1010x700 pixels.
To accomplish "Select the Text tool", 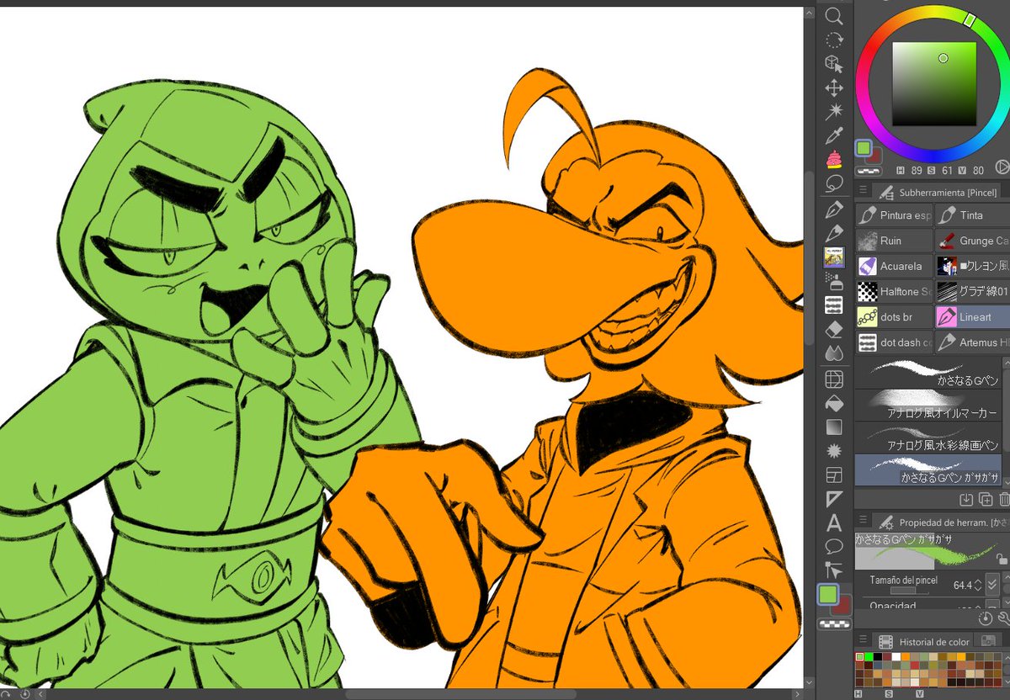I will (x=834, y=523).
